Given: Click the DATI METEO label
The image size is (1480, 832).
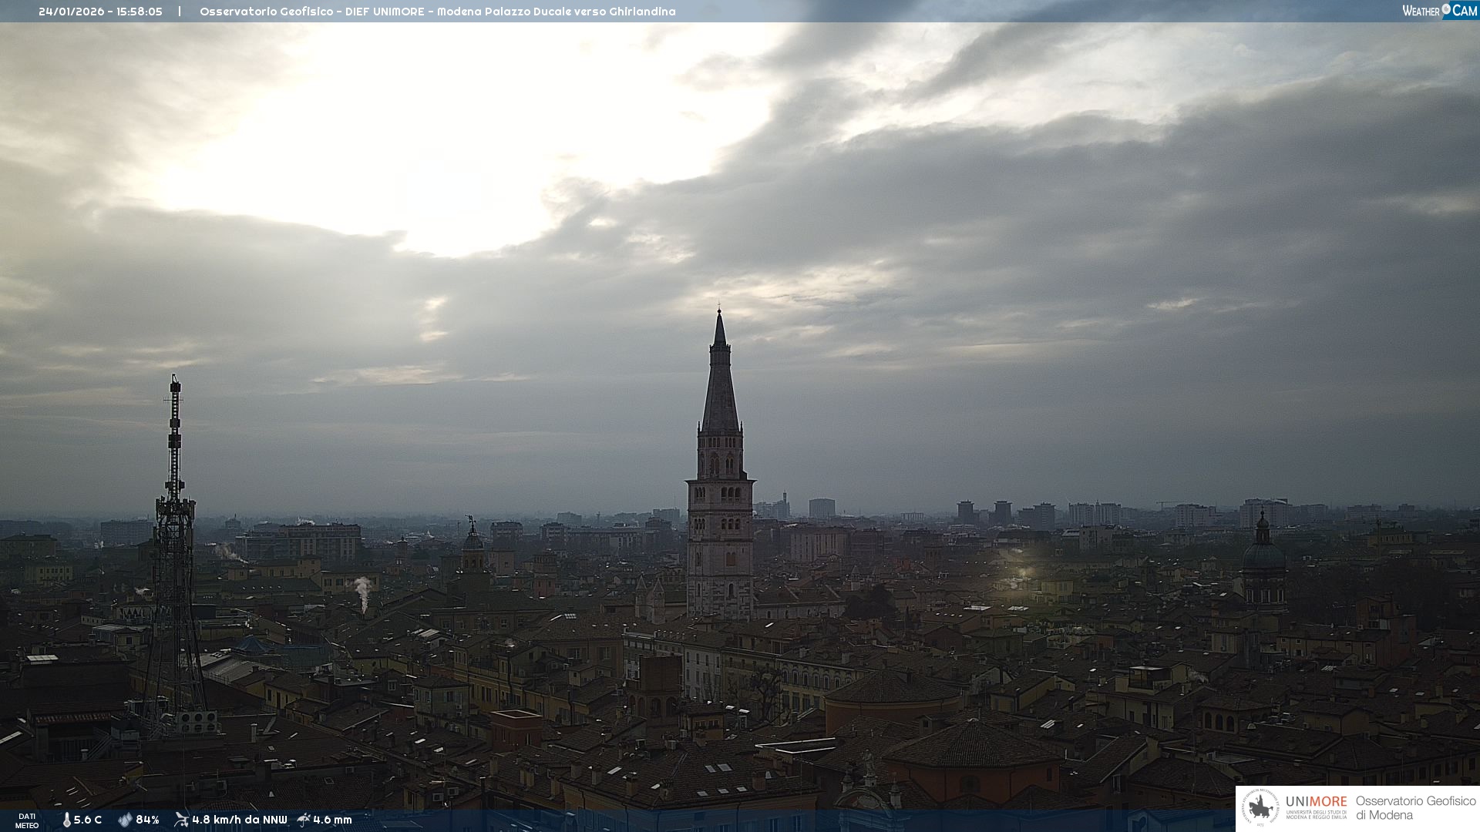Looking at the screenshot, I should click(27, 820).
